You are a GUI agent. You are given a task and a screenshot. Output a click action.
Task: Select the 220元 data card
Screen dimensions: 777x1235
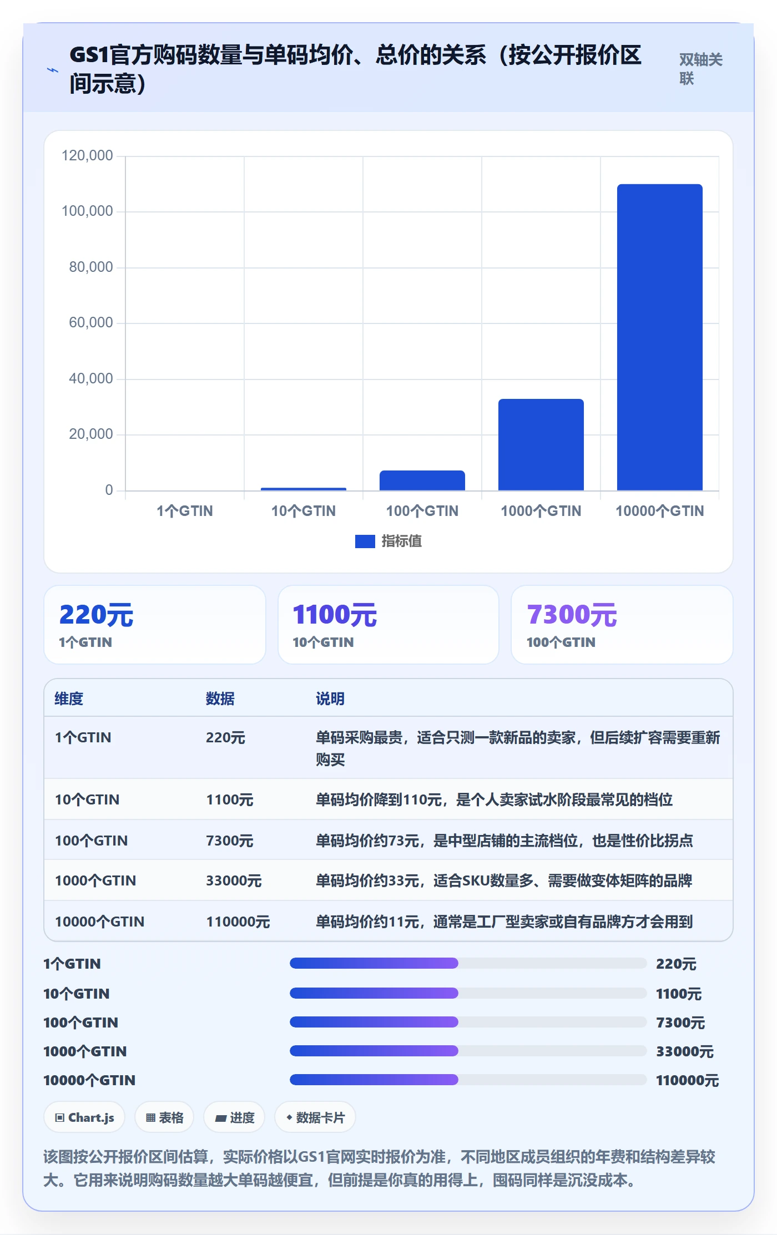155,625
